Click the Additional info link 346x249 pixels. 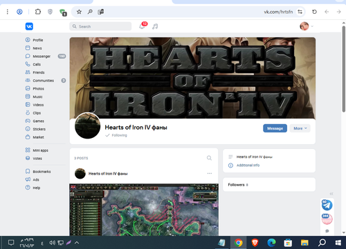tap(248, 166)
